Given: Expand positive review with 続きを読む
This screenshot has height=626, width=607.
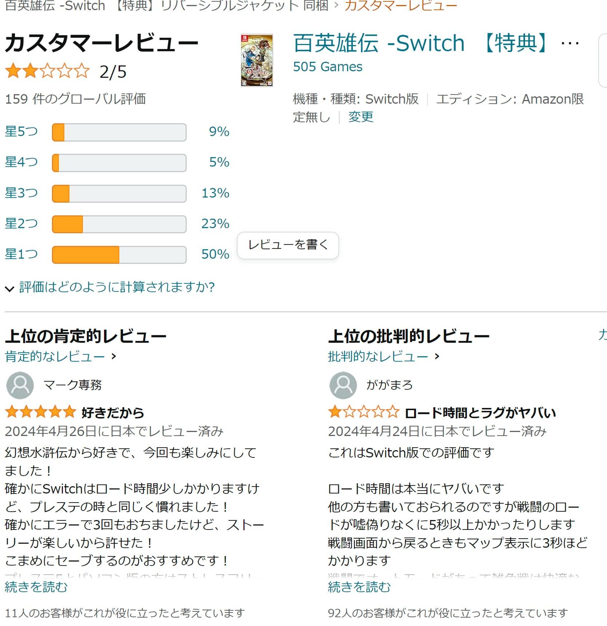Looking at the screenshot, I should click(36, 587).
